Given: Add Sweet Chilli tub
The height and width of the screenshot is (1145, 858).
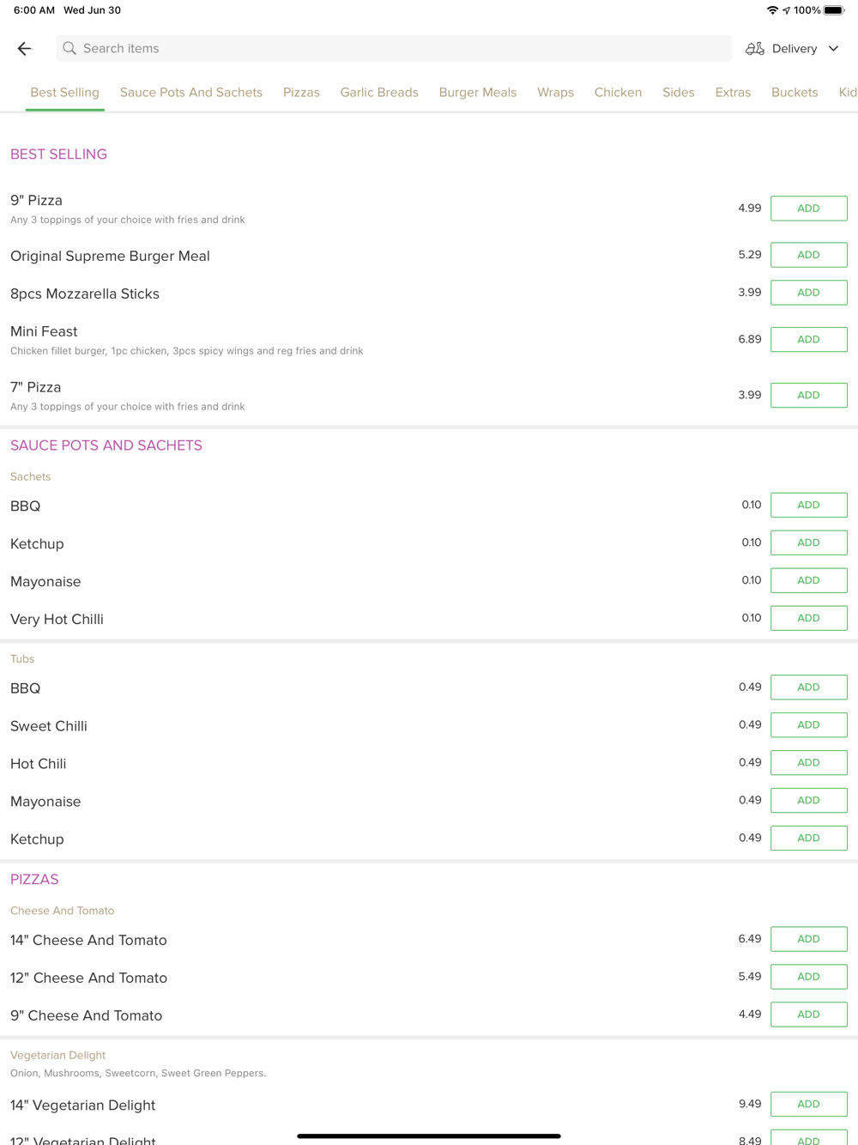Looking at the screenshot, I should pos(808,725).
